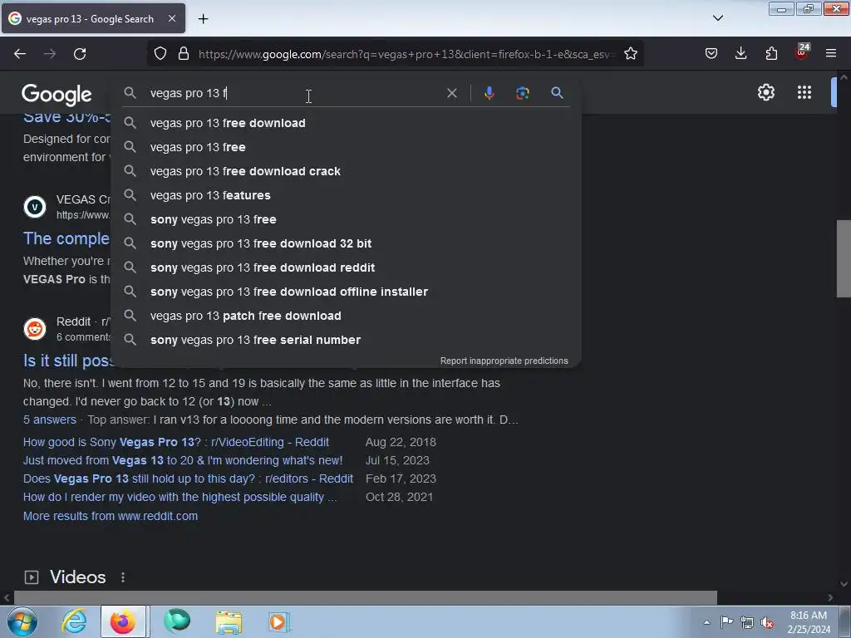Open the muted volume tray icon
Viewport: 851px width, 638px height.
point(767,622)
